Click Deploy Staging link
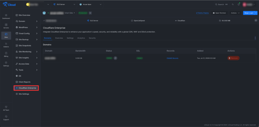259x127 pixels. tap(202, 13)
